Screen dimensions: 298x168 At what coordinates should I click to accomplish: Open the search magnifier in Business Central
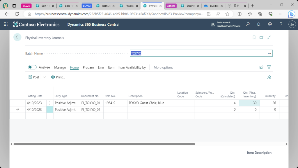(248, 24)
